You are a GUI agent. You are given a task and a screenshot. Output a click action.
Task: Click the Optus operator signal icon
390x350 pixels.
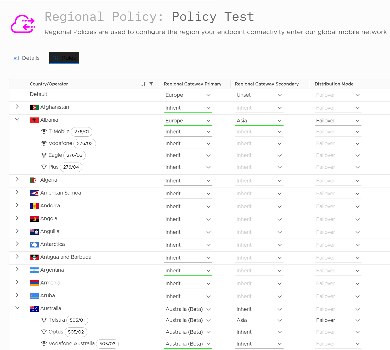[44, 332]
